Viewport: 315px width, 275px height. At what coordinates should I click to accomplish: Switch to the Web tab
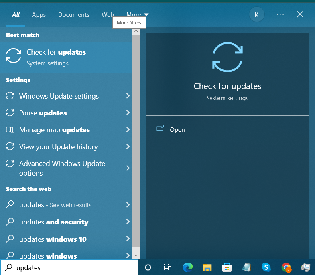coord(108,15)
